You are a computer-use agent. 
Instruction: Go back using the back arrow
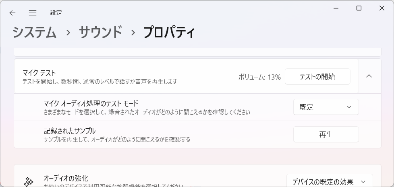(x=12, y=13)
